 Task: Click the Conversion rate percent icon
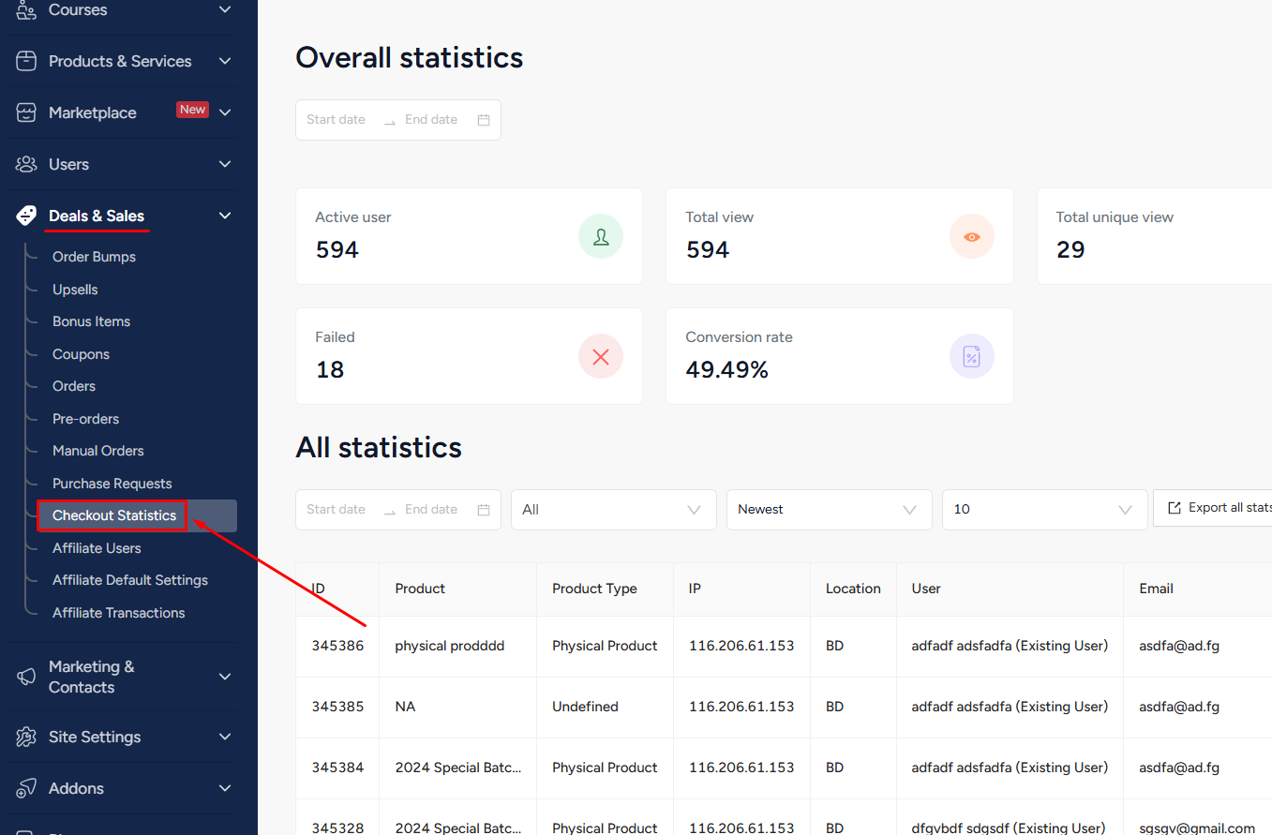pos(972,356)
